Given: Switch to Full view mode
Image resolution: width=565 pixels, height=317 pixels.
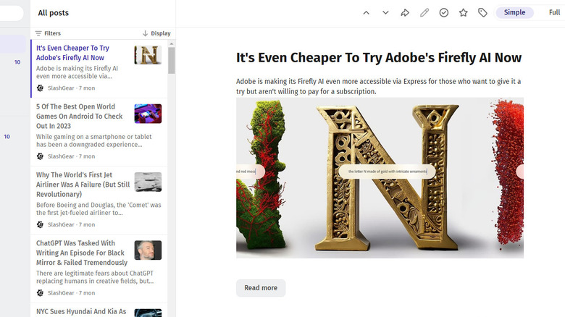Looking at the screenshot, I should (x=554, y=12).
